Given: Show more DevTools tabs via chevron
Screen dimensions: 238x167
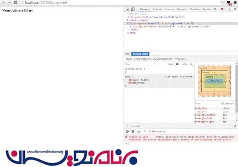Looking at the screenshot, I should 215,9.
